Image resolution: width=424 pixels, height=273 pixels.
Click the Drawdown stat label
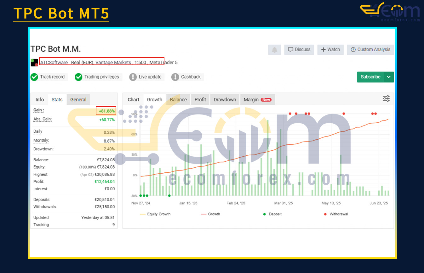click(x=43, y=149)
